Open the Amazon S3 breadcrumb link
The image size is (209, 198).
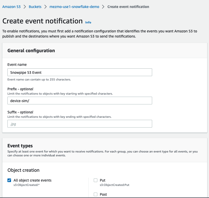pyautogui.click(x=11, y=7)
